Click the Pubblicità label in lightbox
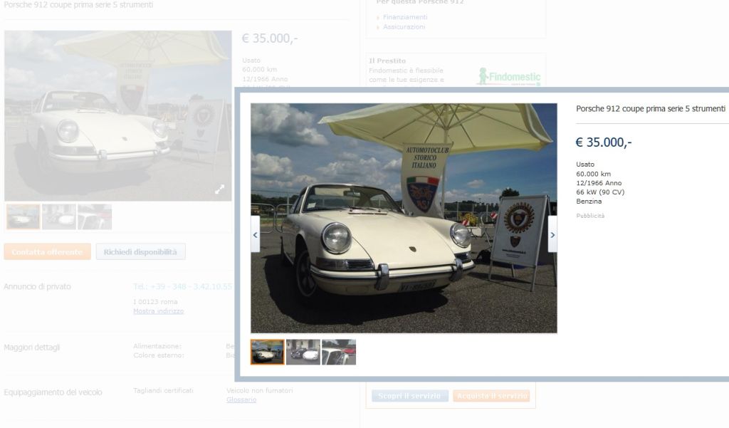The height and width of the screenshot is (428, 729). [x=590, y=216]
